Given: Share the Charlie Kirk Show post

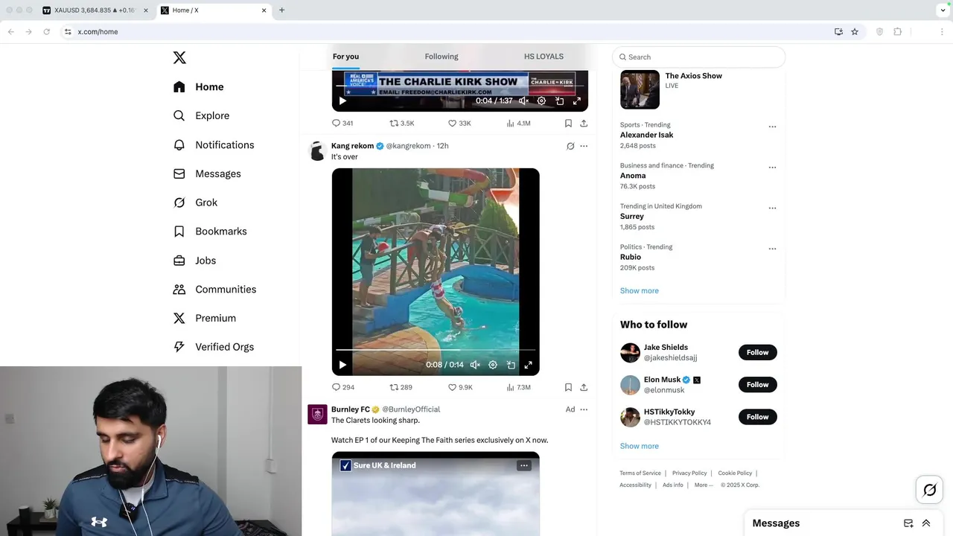Looking at the screenshot, I should [x=584, y=123].
